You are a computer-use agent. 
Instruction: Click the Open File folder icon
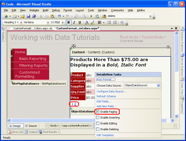(23, 16)
